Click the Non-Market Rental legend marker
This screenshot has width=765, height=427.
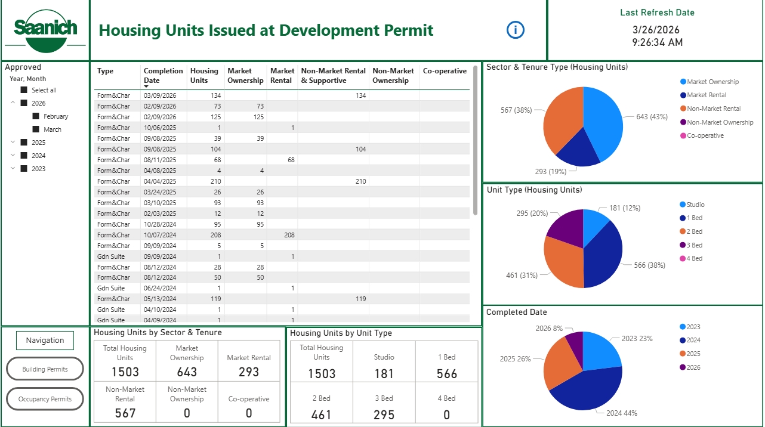click(683, 109)
